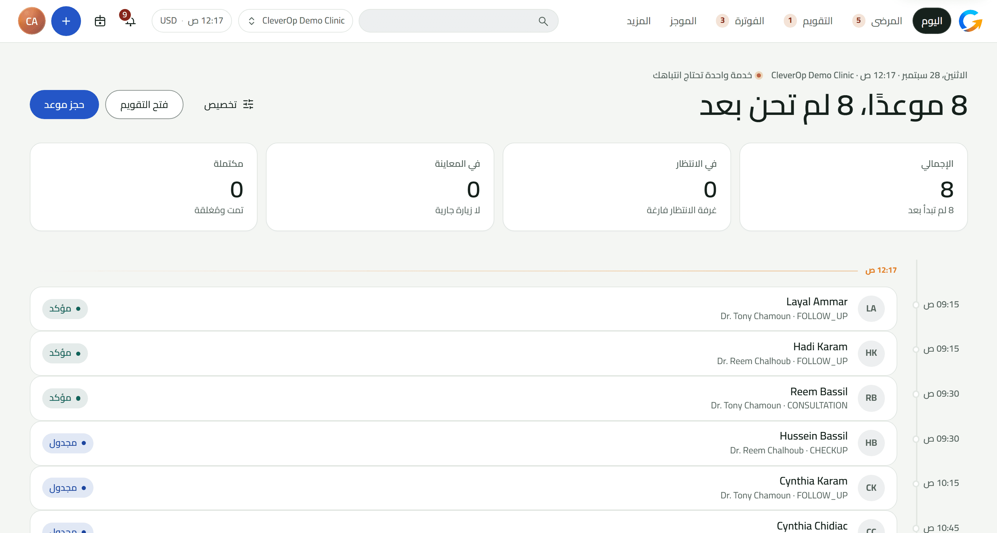The image size is (997, 533).
Task: Open the المزيد (More) menu
Action: point(639,21)
